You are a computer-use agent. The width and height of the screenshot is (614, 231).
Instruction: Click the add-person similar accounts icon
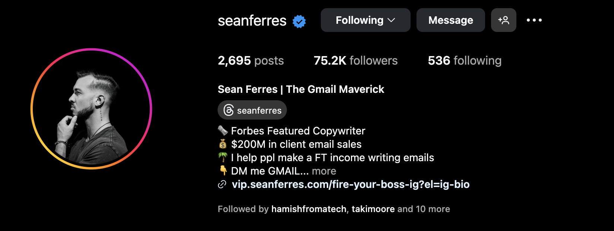pos(503,20)
